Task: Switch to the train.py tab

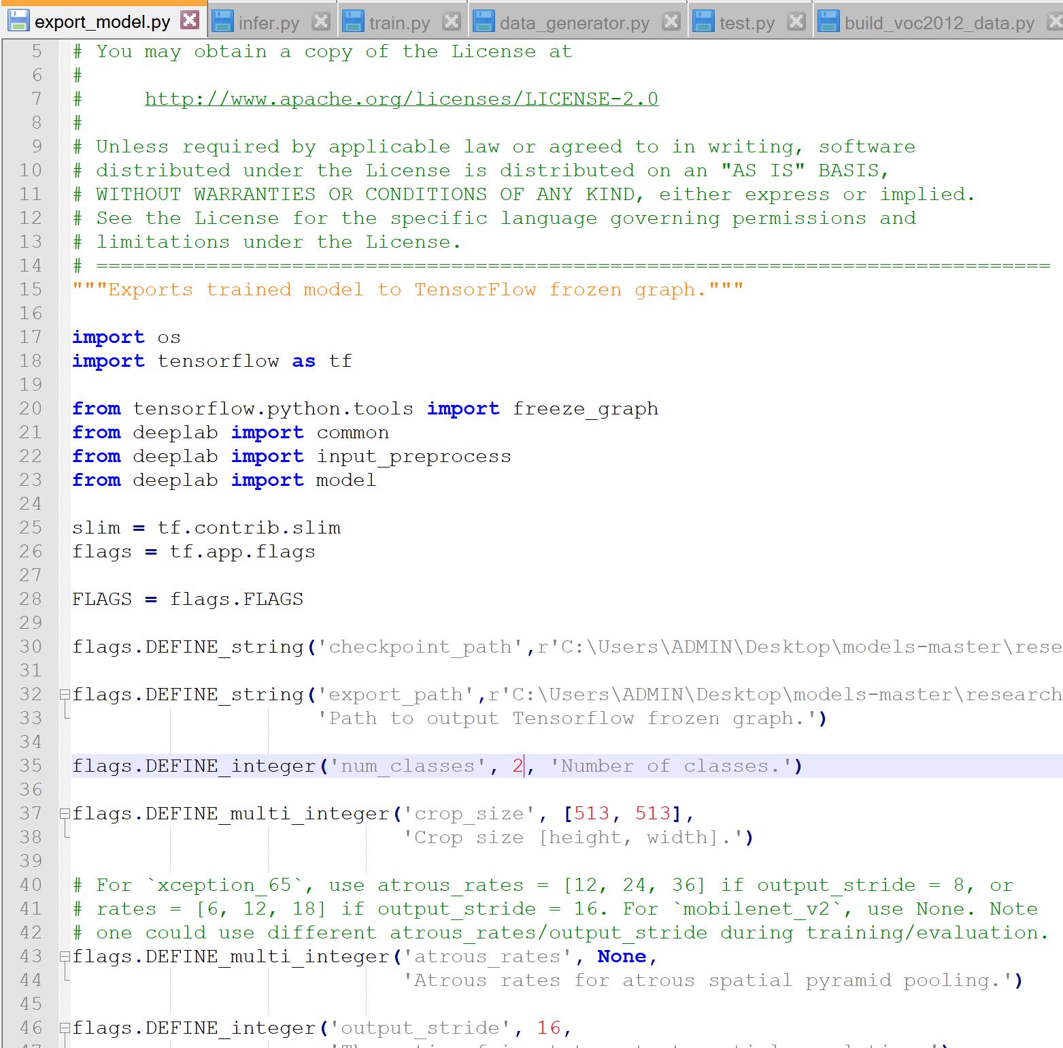Action: click(x=398, y=21)
